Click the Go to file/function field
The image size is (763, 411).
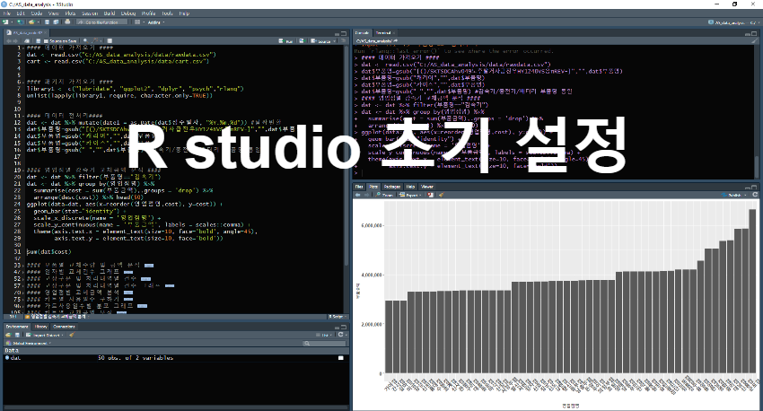pyautogui.click(x=101, y=22)
